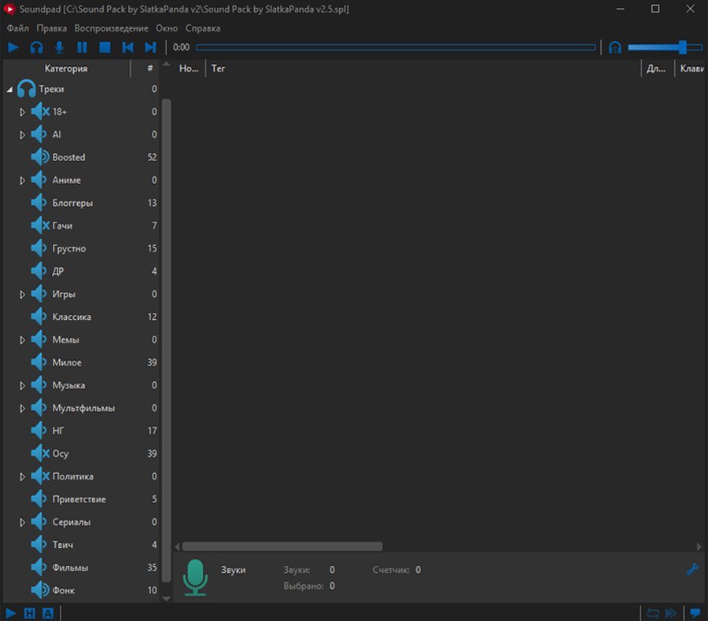Select the Гачи category
Image resolution: width=708 pixels, height=621 pixels.
click(x=62, y=225)
